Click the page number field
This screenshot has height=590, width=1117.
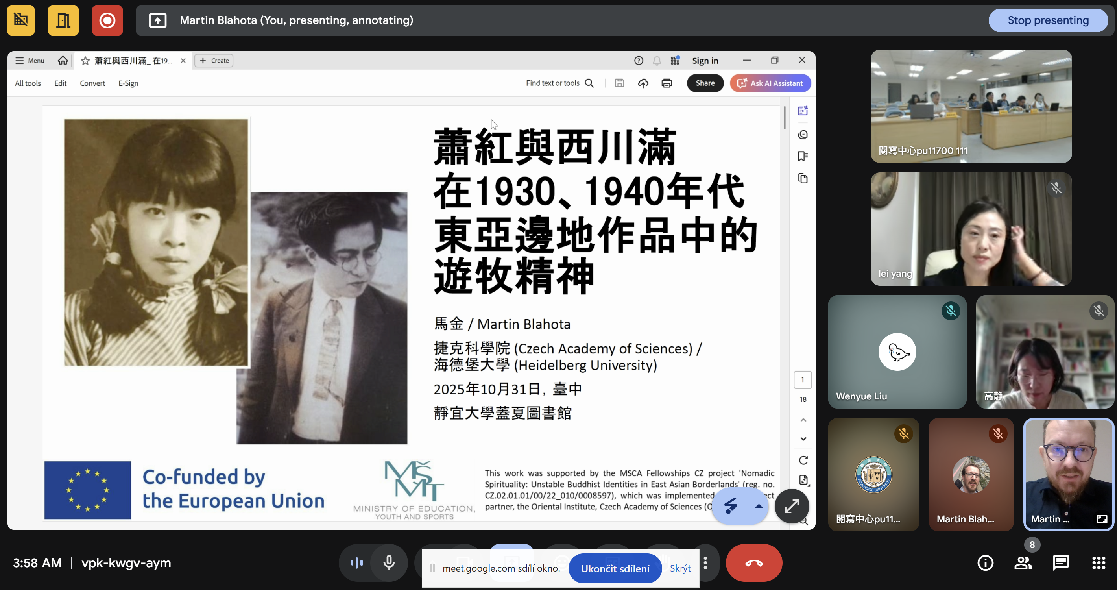tap(803, 379)
